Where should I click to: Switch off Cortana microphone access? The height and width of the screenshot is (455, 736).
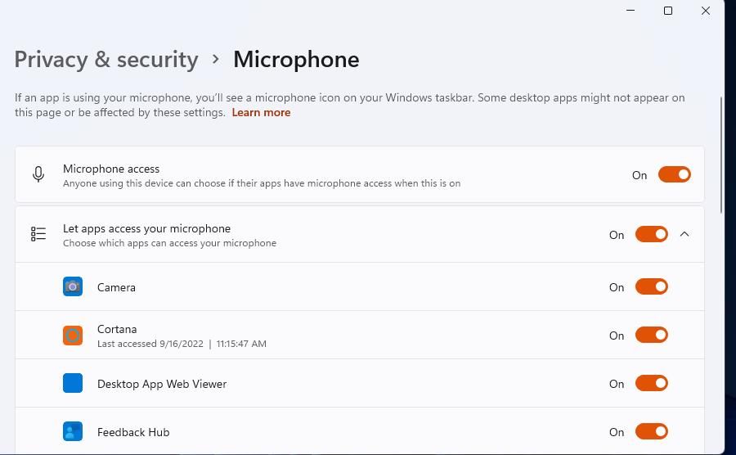[x=651, y=335]
